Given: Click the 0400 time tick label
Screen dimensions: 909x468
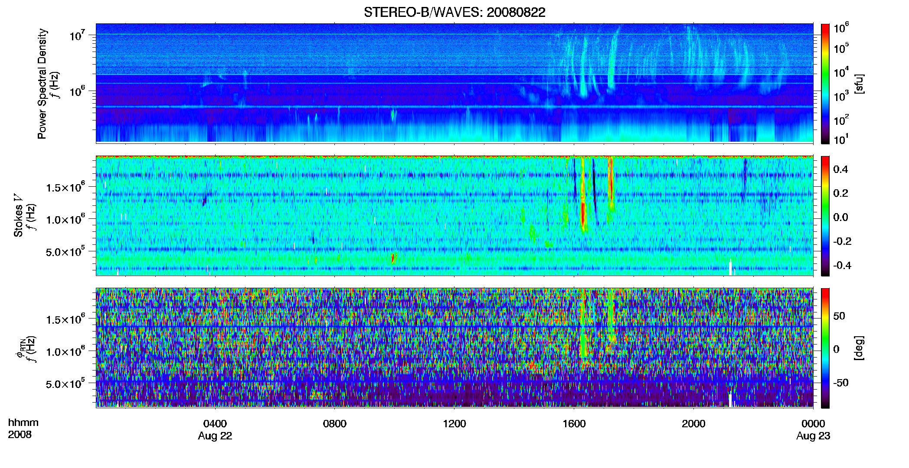Looking at the screenshot, I should coord(215,423).
